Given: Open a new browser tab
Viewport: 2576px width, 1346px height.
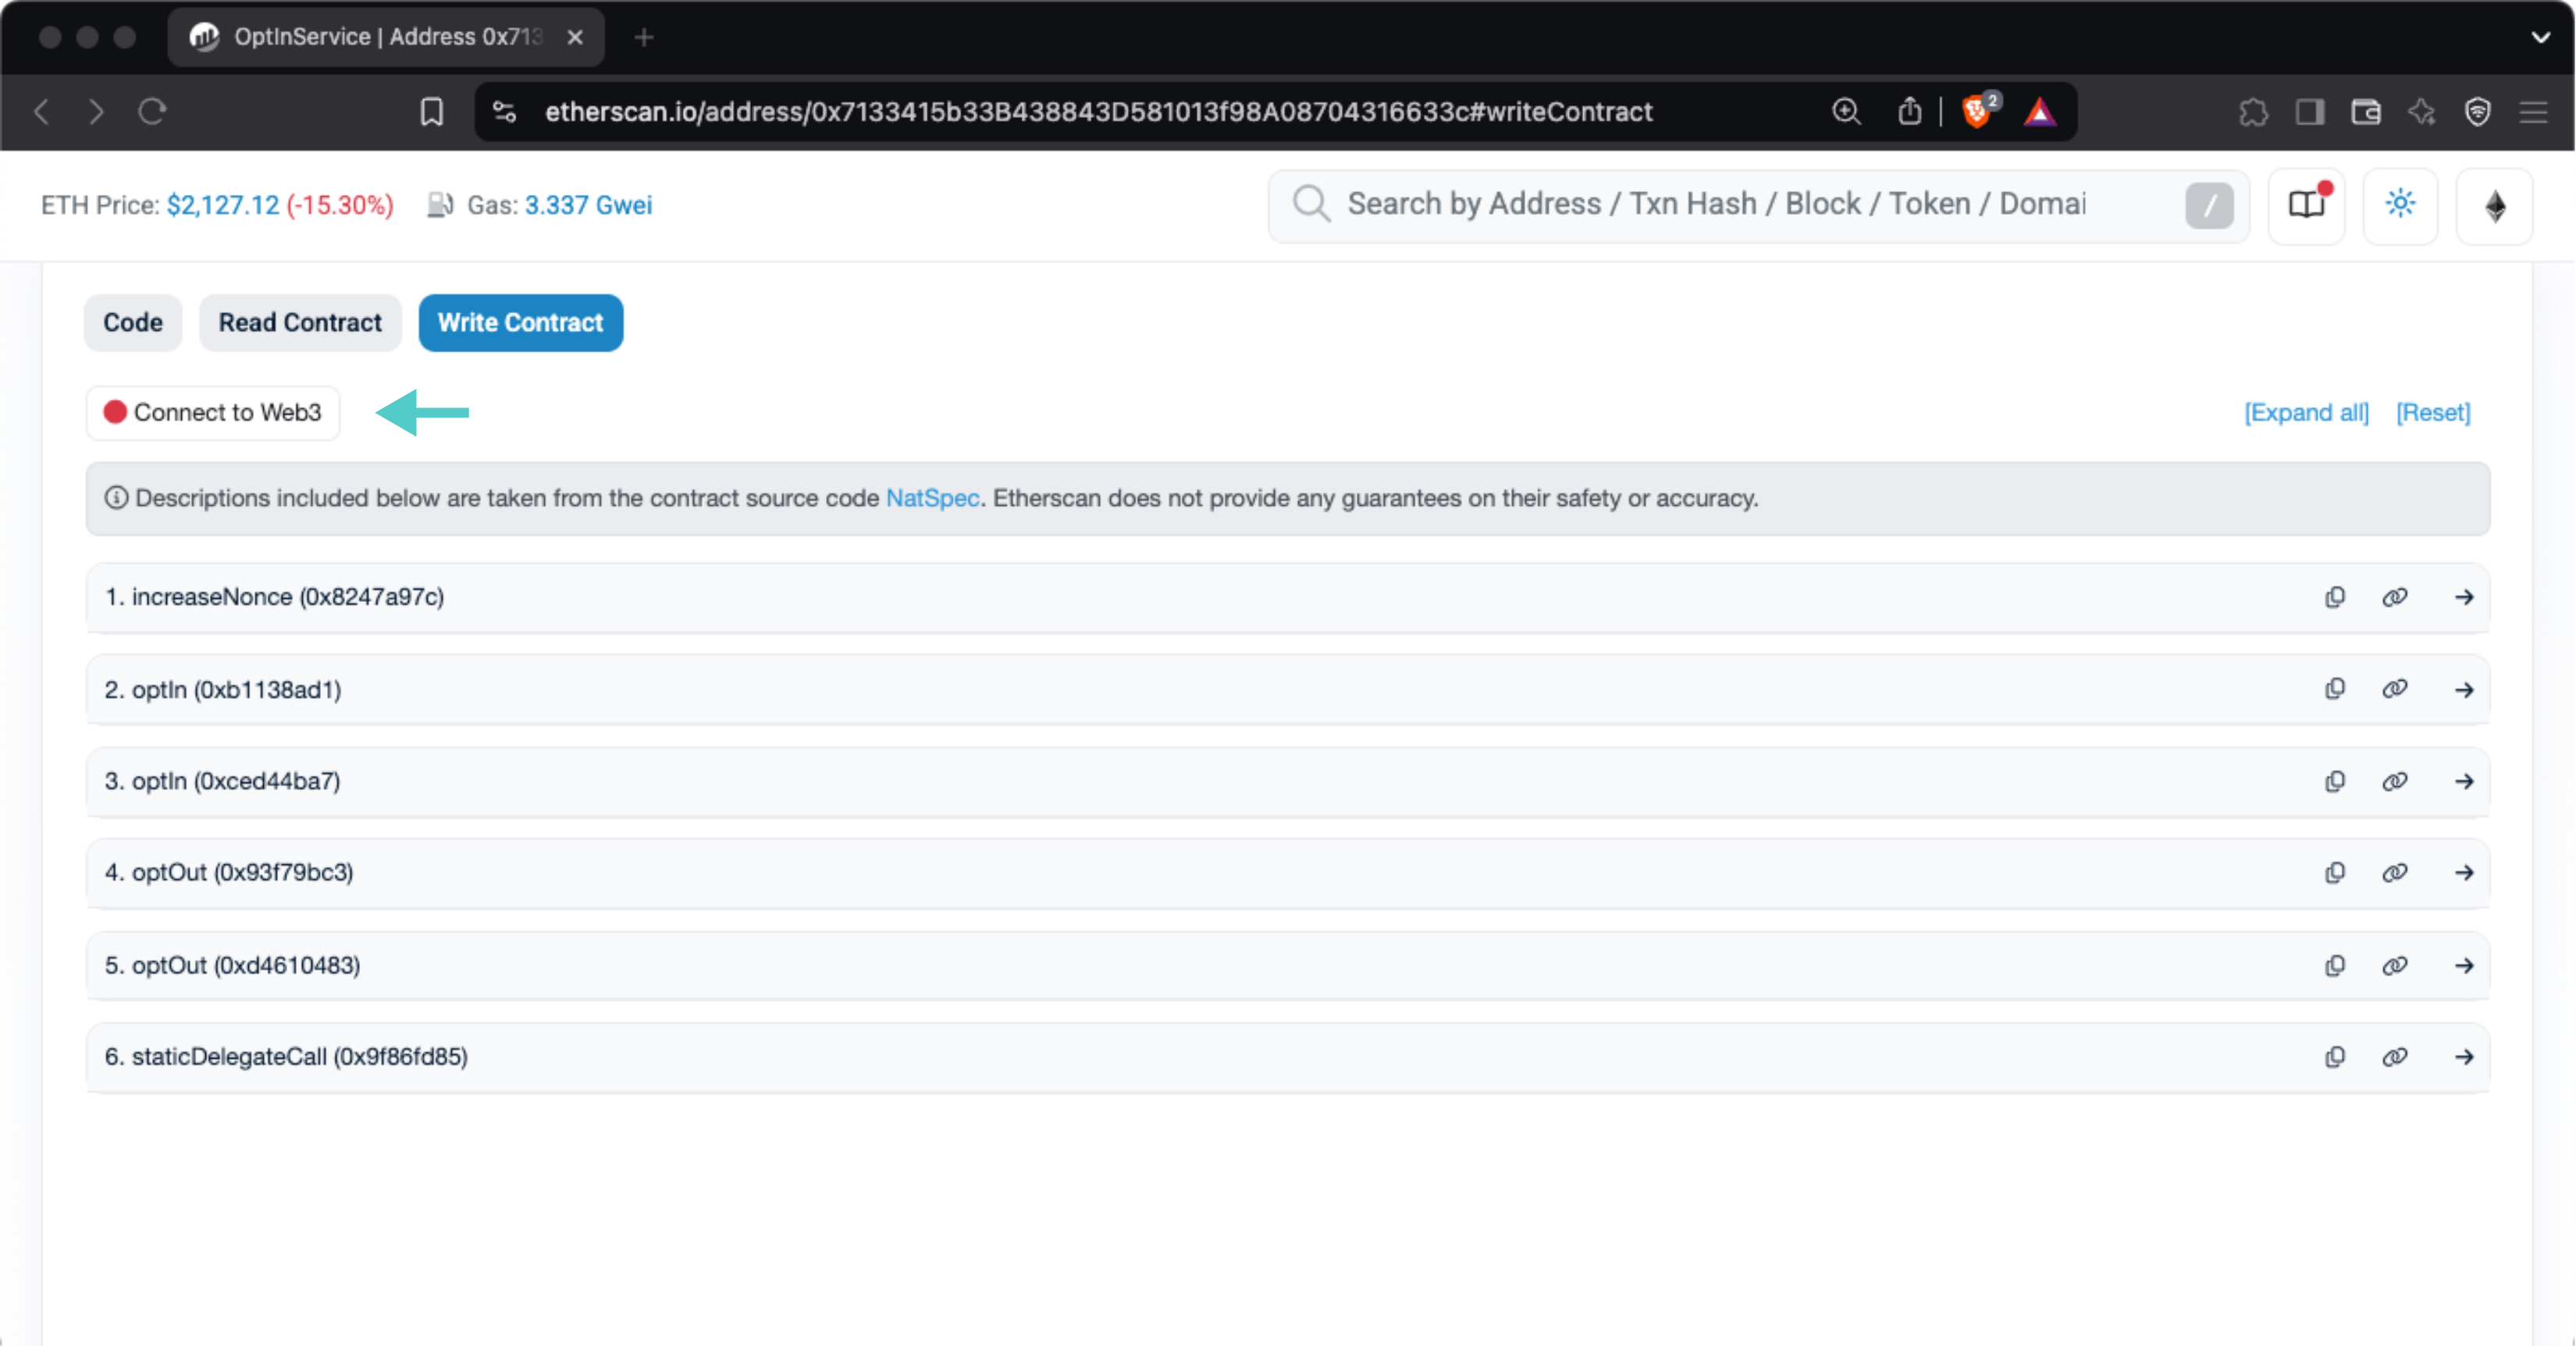Looking at the screenshot, I should (x=643, y=37).
